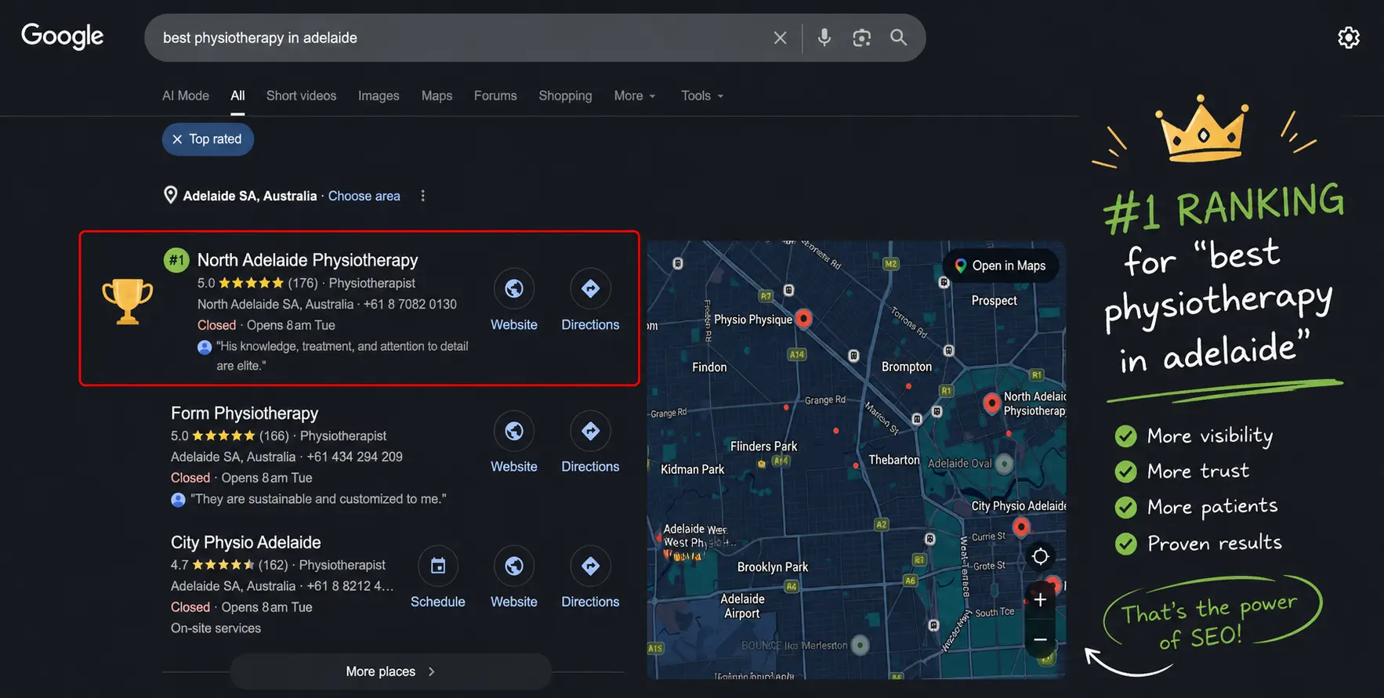Schedule with City Physio Adelaide
The width and height of the screenshot is (1384, 698).
[x=438, y=566]
